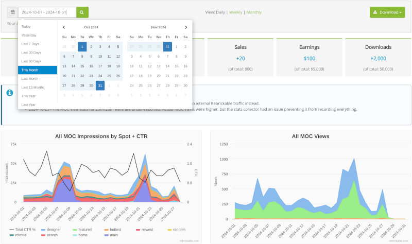
Task: Go to previous month in calendar
Action: (64, 27)
